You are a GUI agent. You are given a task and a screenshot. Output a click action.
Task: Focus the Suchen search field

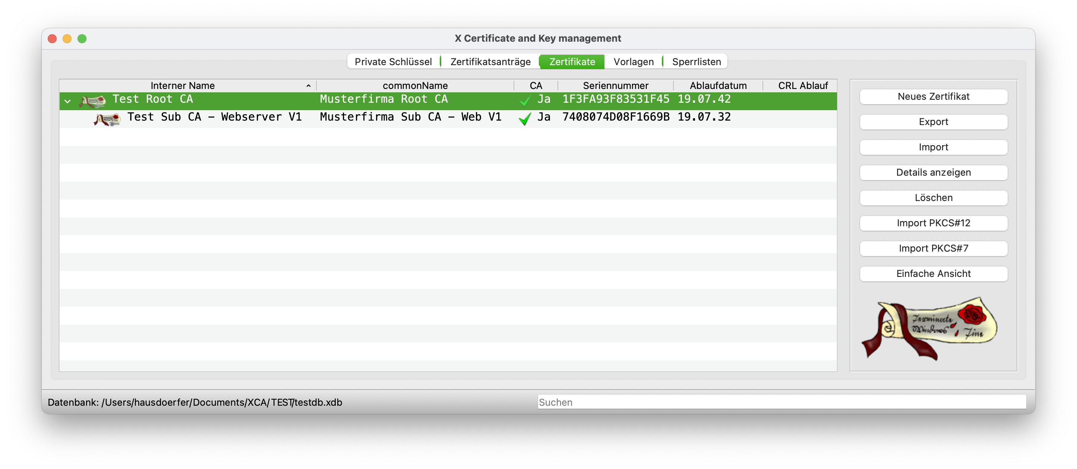(781, 402)
